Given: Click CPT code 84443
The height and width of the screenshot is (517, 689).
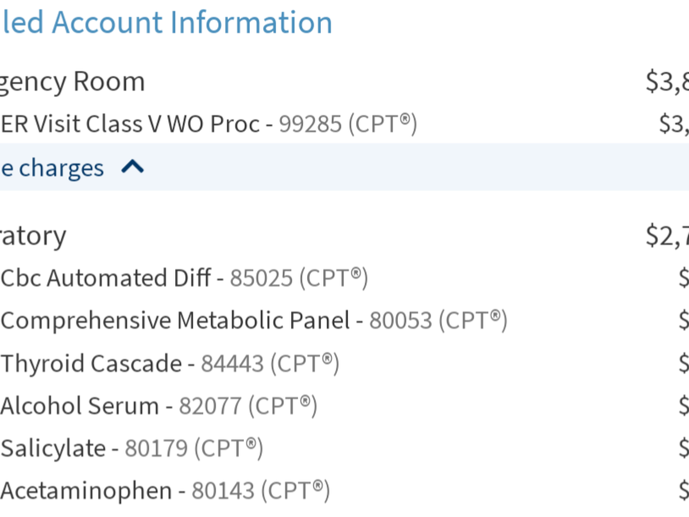Looking at the screenshot, I should (x=232, y=363).
